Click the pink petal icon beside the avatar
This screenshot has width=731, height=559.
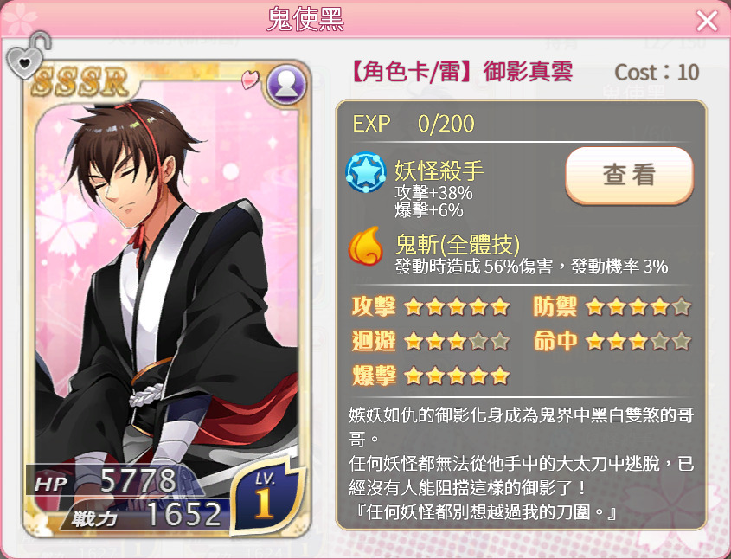250,80
